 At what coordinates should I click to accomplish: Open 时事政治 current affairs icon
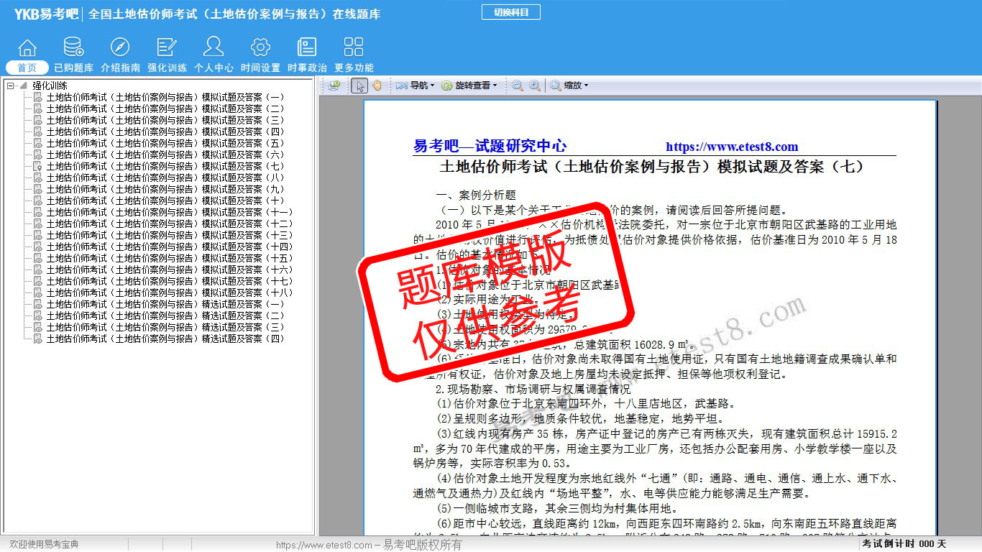click(307, 55)
